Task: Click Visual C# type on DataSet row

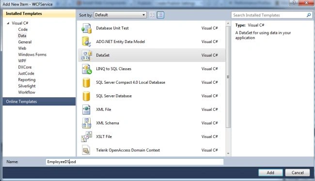Action: (209, 55)
